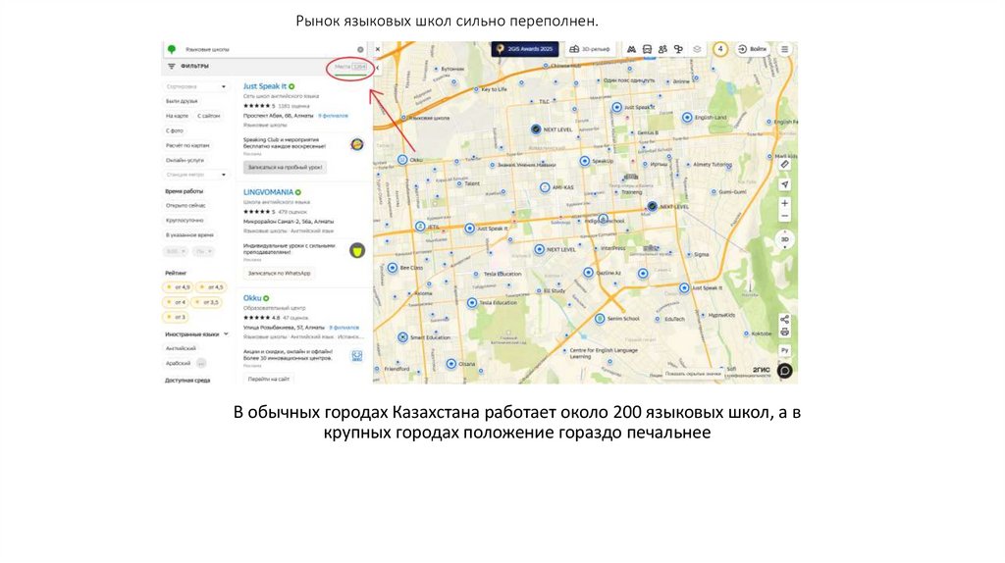Image resolution: width=1005 pixels, height=563 pixels.
Task: Enable the public transport bus layer icon
Action: coord(648,49)
